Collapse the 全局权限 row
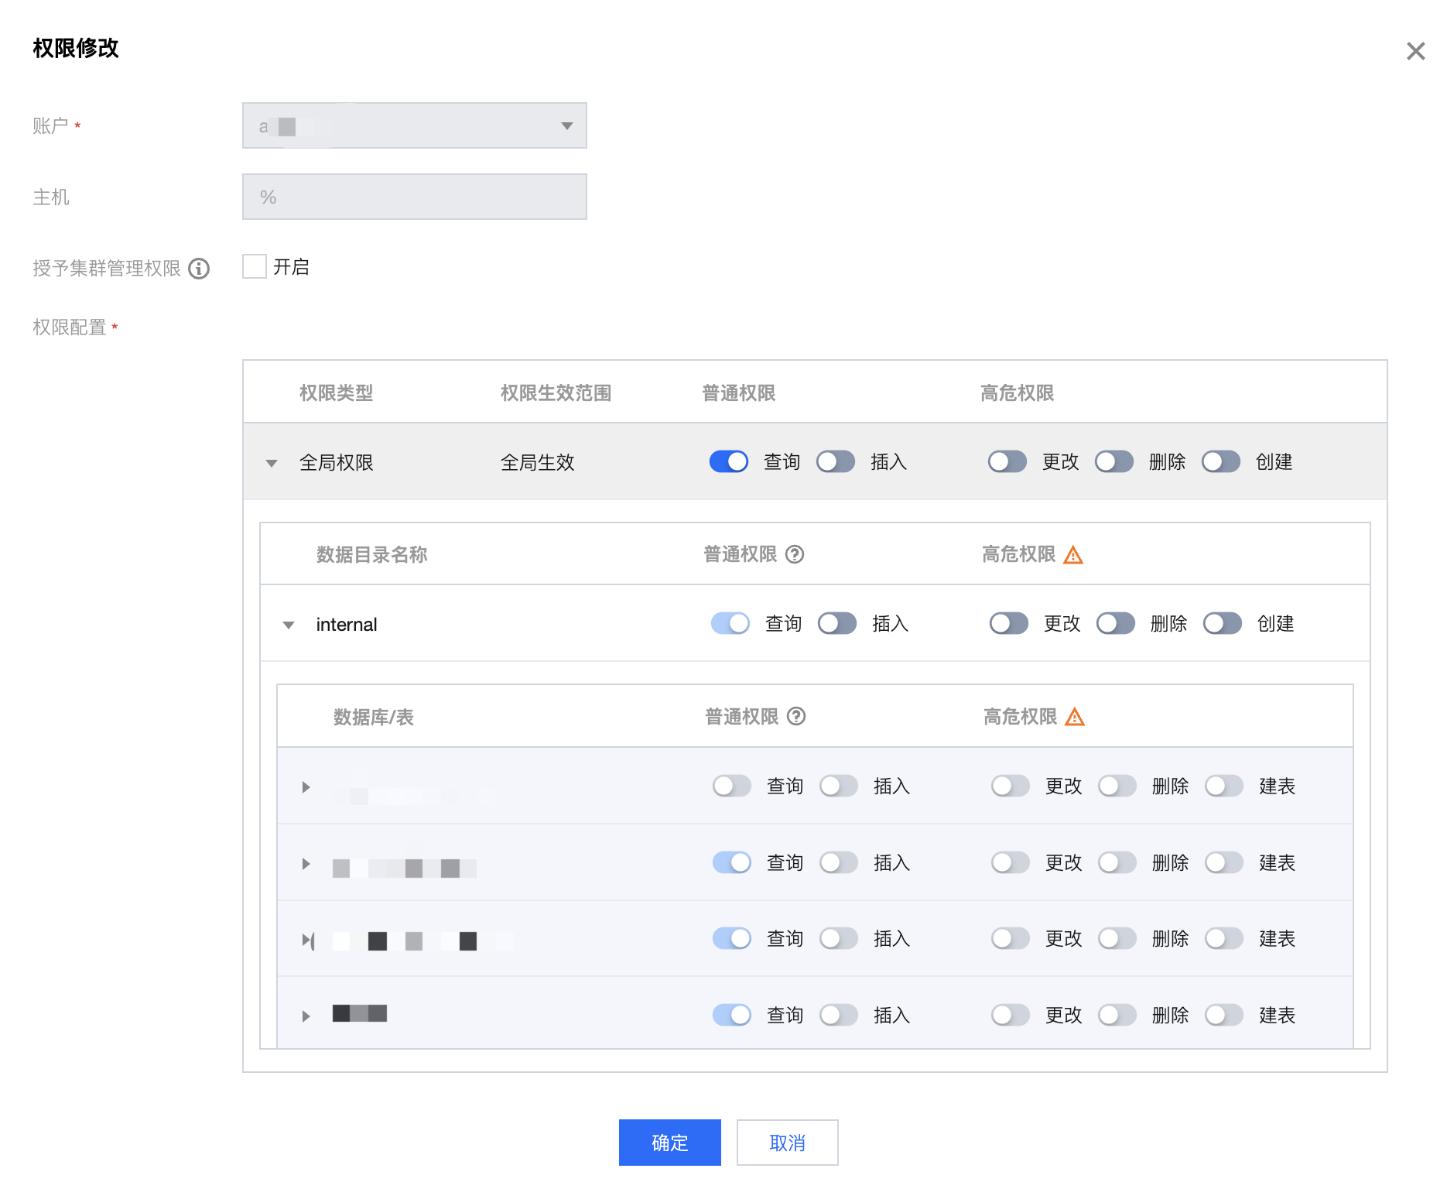 272,463
